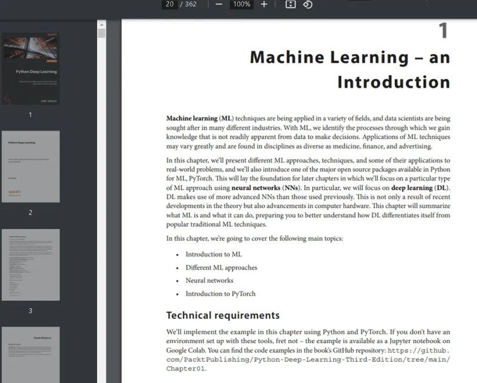Click the page label 2 under the thumbnail
This screenshot has width=477, height=383.
(31, 213)
